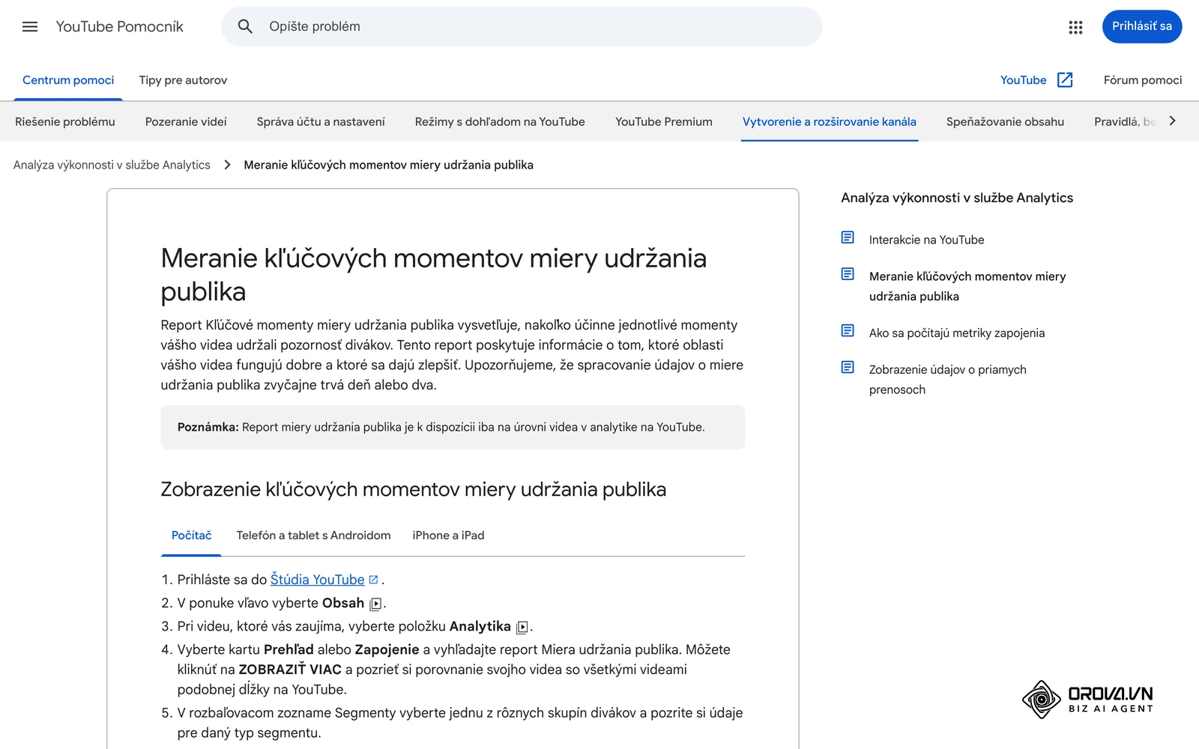Screen dimensions: 1199x749
Task: Click the external-link icon after Štúdia YouTube
Action: click(x=373, y=580)
